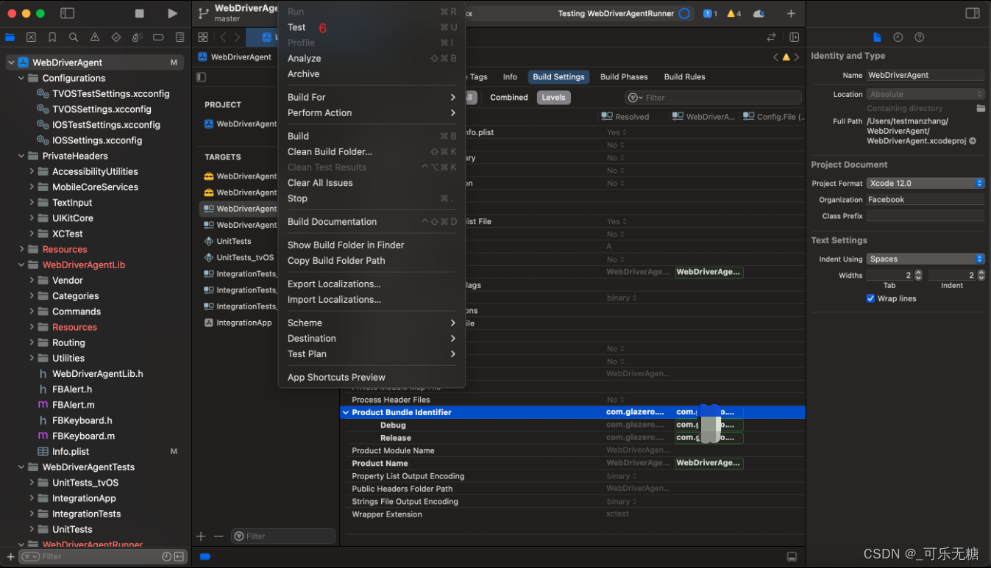
Task: Open the Source Control navigator icon
Action: click(31, 37)
